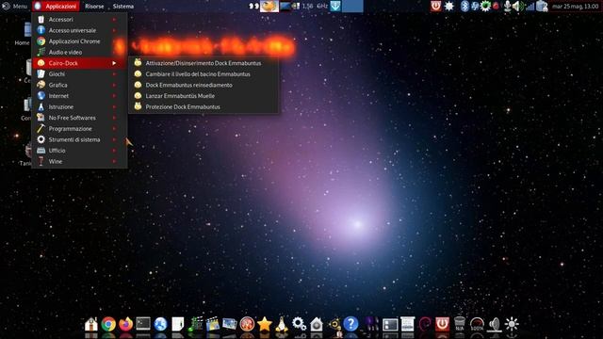Expand the Internet submenu
The image size is (603, 339).
tap(79, 96)
